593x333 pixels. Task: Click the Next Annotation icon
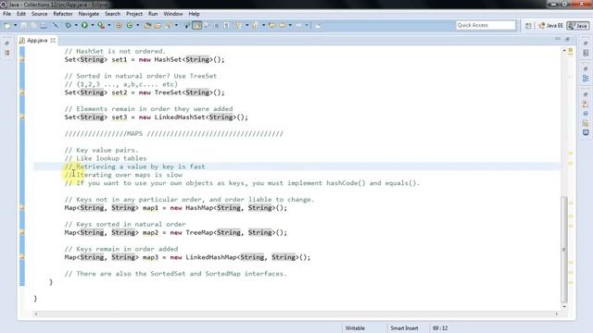(239, 25)
